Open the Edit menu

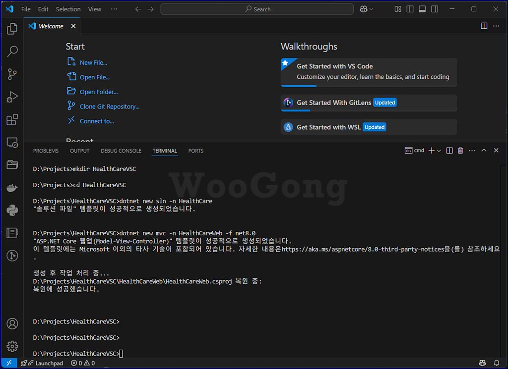tap(43, 9)
